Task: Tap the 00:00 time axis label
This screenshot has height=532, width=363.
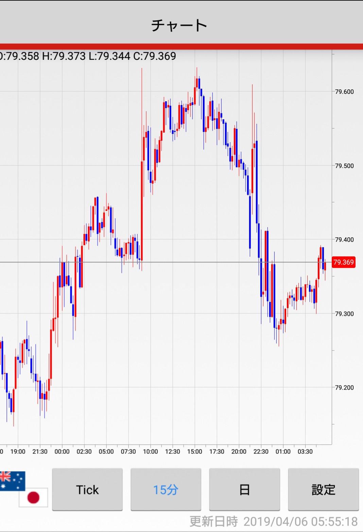Action: 62,451
